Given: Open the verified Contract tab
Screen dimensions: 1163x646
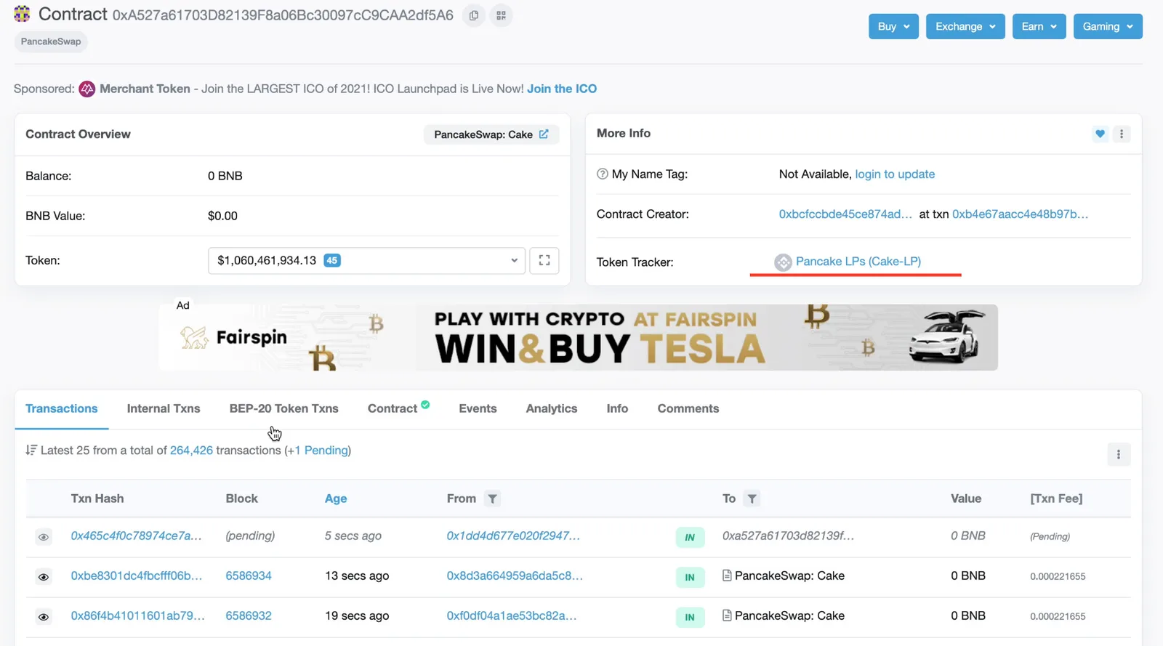Looking at the screenshot, I should (398, 408).
